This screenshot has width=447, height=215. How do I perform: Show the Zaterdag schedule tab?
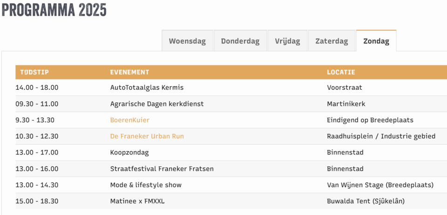click(332, 41)
